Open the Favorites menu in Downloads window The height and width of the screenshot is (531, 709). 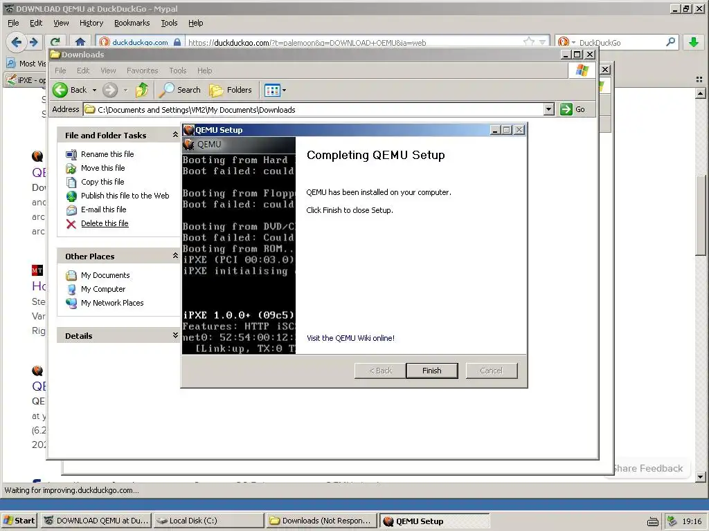click(x=143, y=71)
